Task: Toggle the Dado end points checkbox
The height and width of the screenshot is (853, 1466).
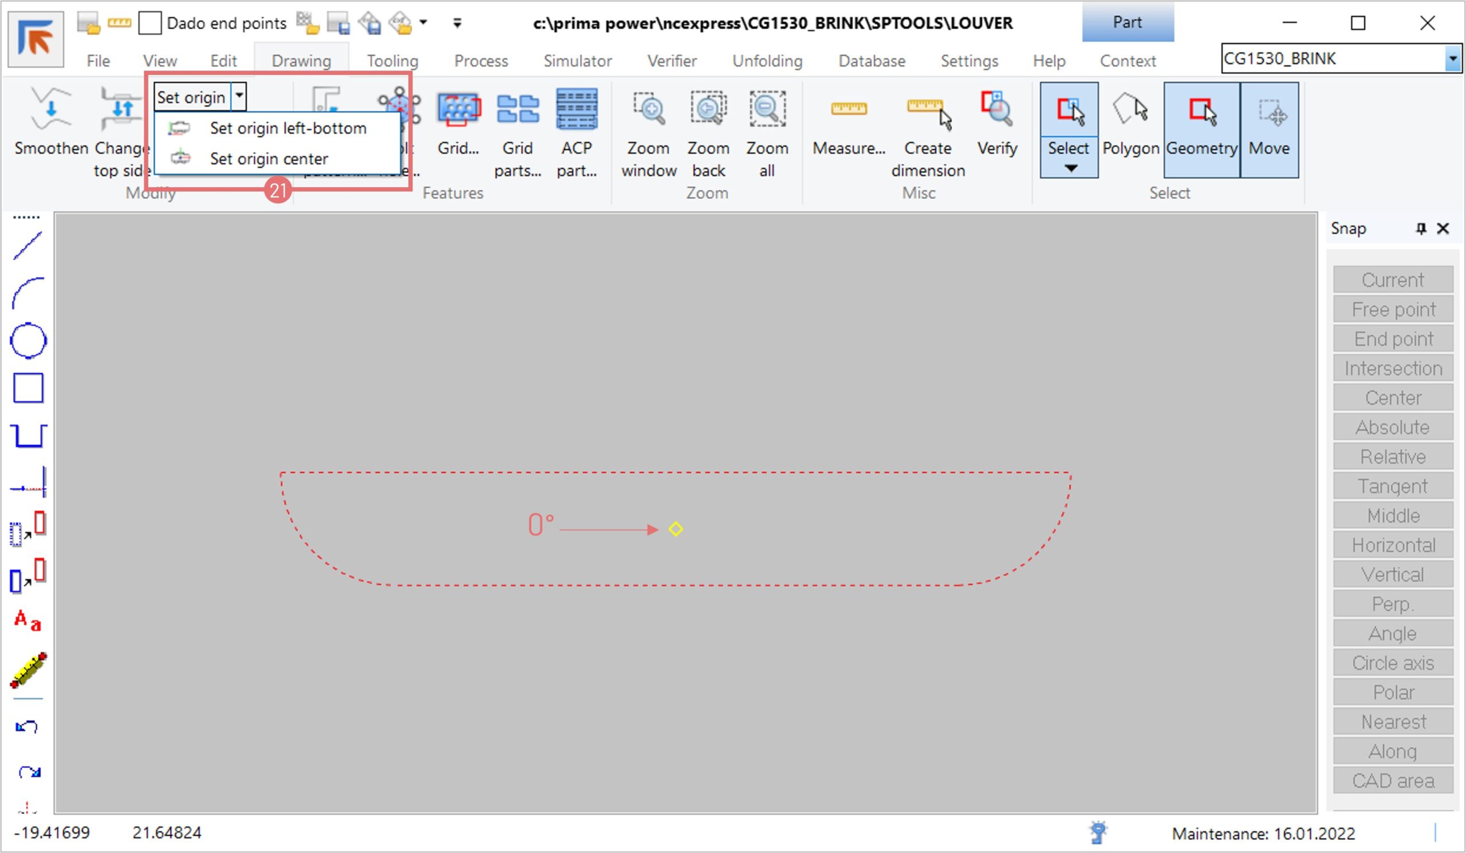Action: [150, 23]
